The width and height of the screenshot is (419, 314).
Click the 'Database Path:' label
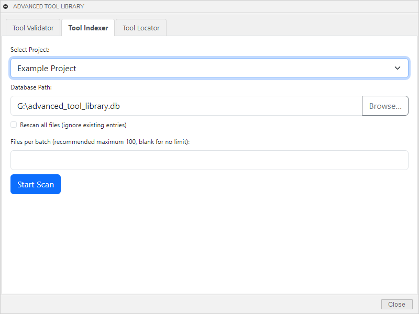pos(31,87)
